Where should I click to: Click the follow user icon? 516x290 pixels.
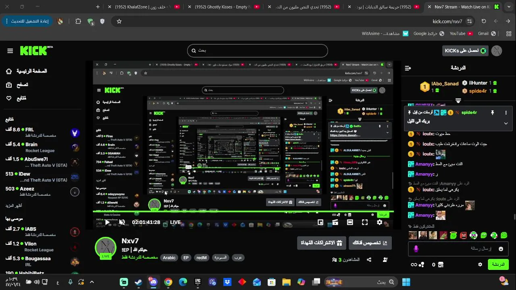[x=385, y=260]
